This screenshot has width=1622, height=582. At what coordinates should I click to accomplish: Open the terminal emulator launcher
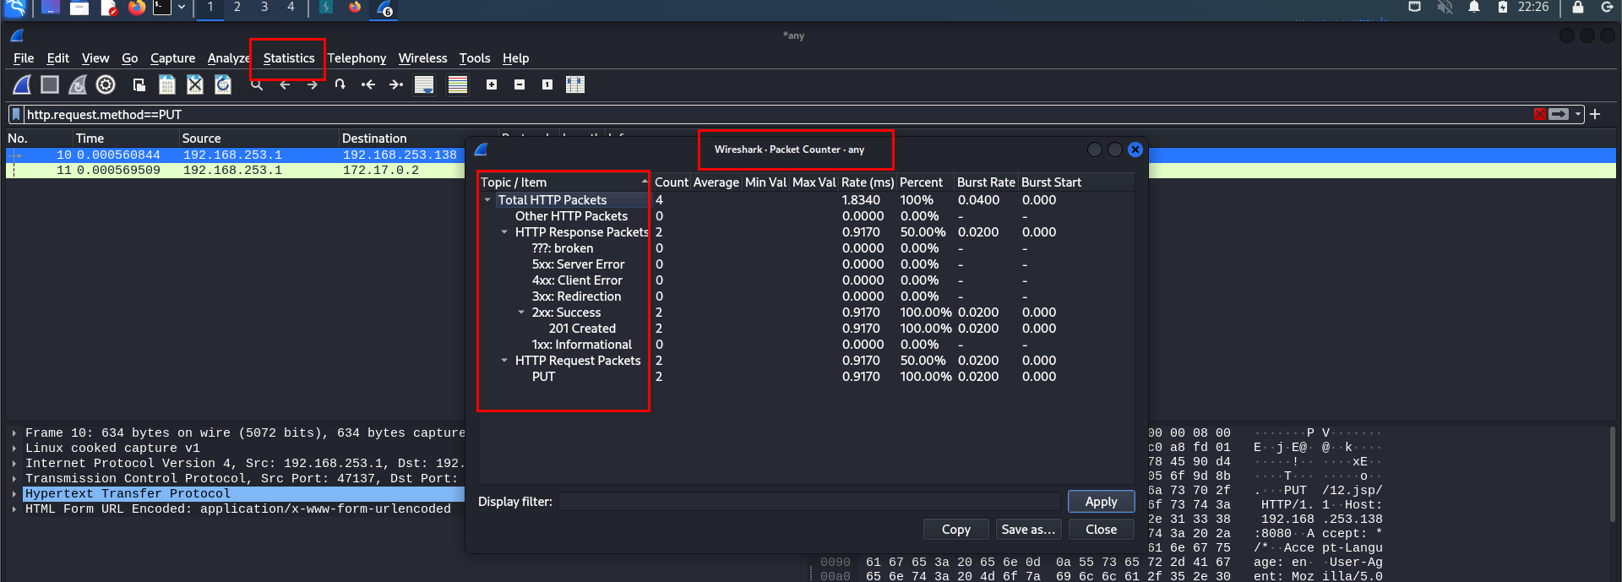162,8
